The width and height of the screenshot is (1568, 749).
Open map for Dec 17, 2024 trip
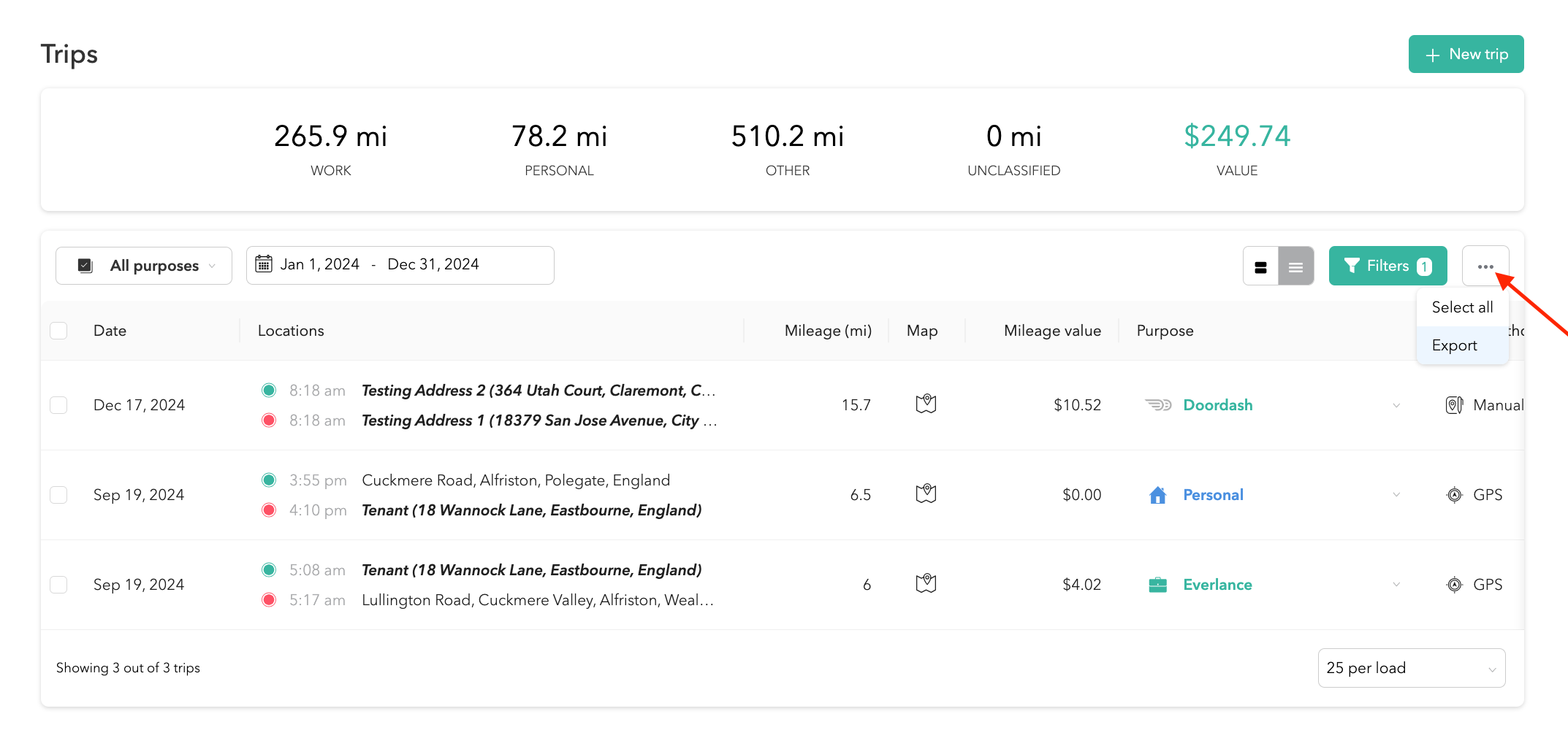coord(926,404)
